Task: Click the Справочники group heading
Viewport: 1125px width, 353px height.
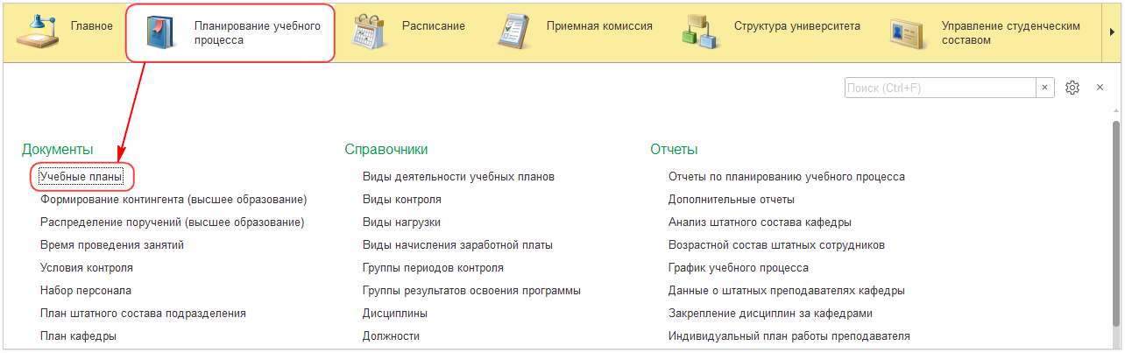Action: [x=386, y=151]
